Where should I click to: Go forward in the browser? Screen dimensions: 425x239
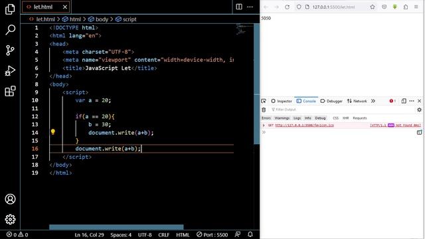pyautogui.click(x=276, y=7)
